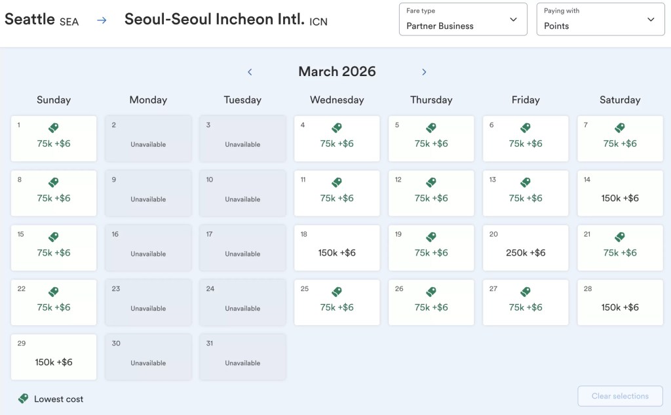Expand the Paying with dropdown
671x415 pixels.
point(600,19)
